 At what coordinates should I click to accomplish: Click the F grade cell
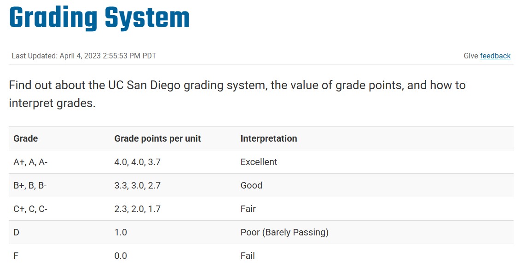[16, 256]
